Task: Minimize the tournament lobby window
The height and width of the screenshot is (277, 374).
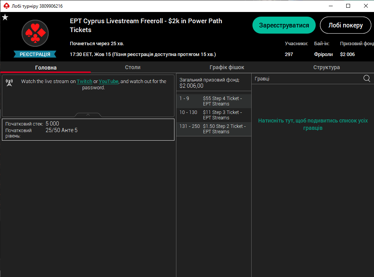Action: 331,6
